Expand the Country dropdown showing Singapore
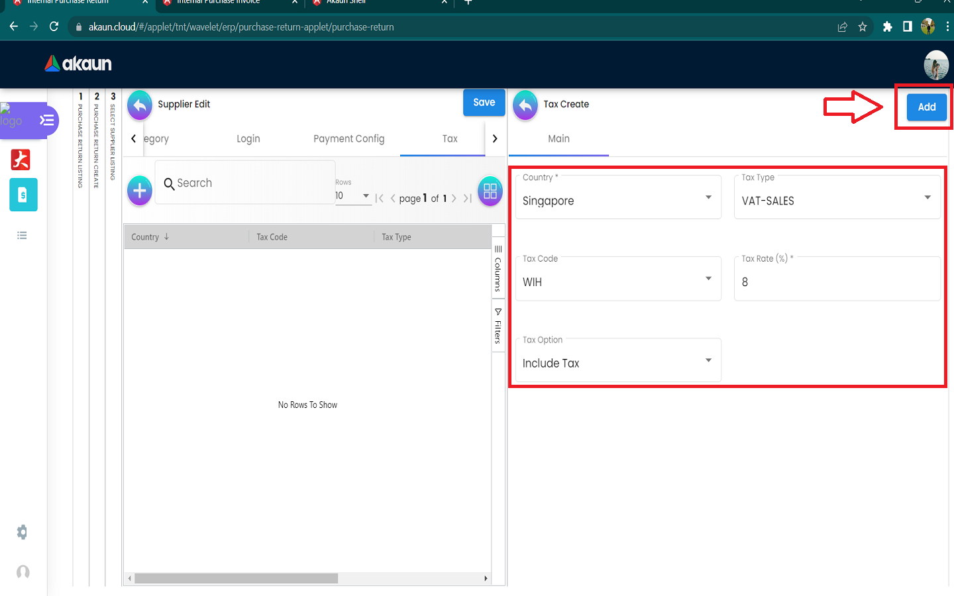The image size is (954, 596). 617,198
